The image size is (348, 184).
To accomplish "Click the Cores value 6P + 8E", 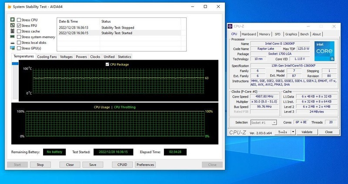I will pos(300,122).
